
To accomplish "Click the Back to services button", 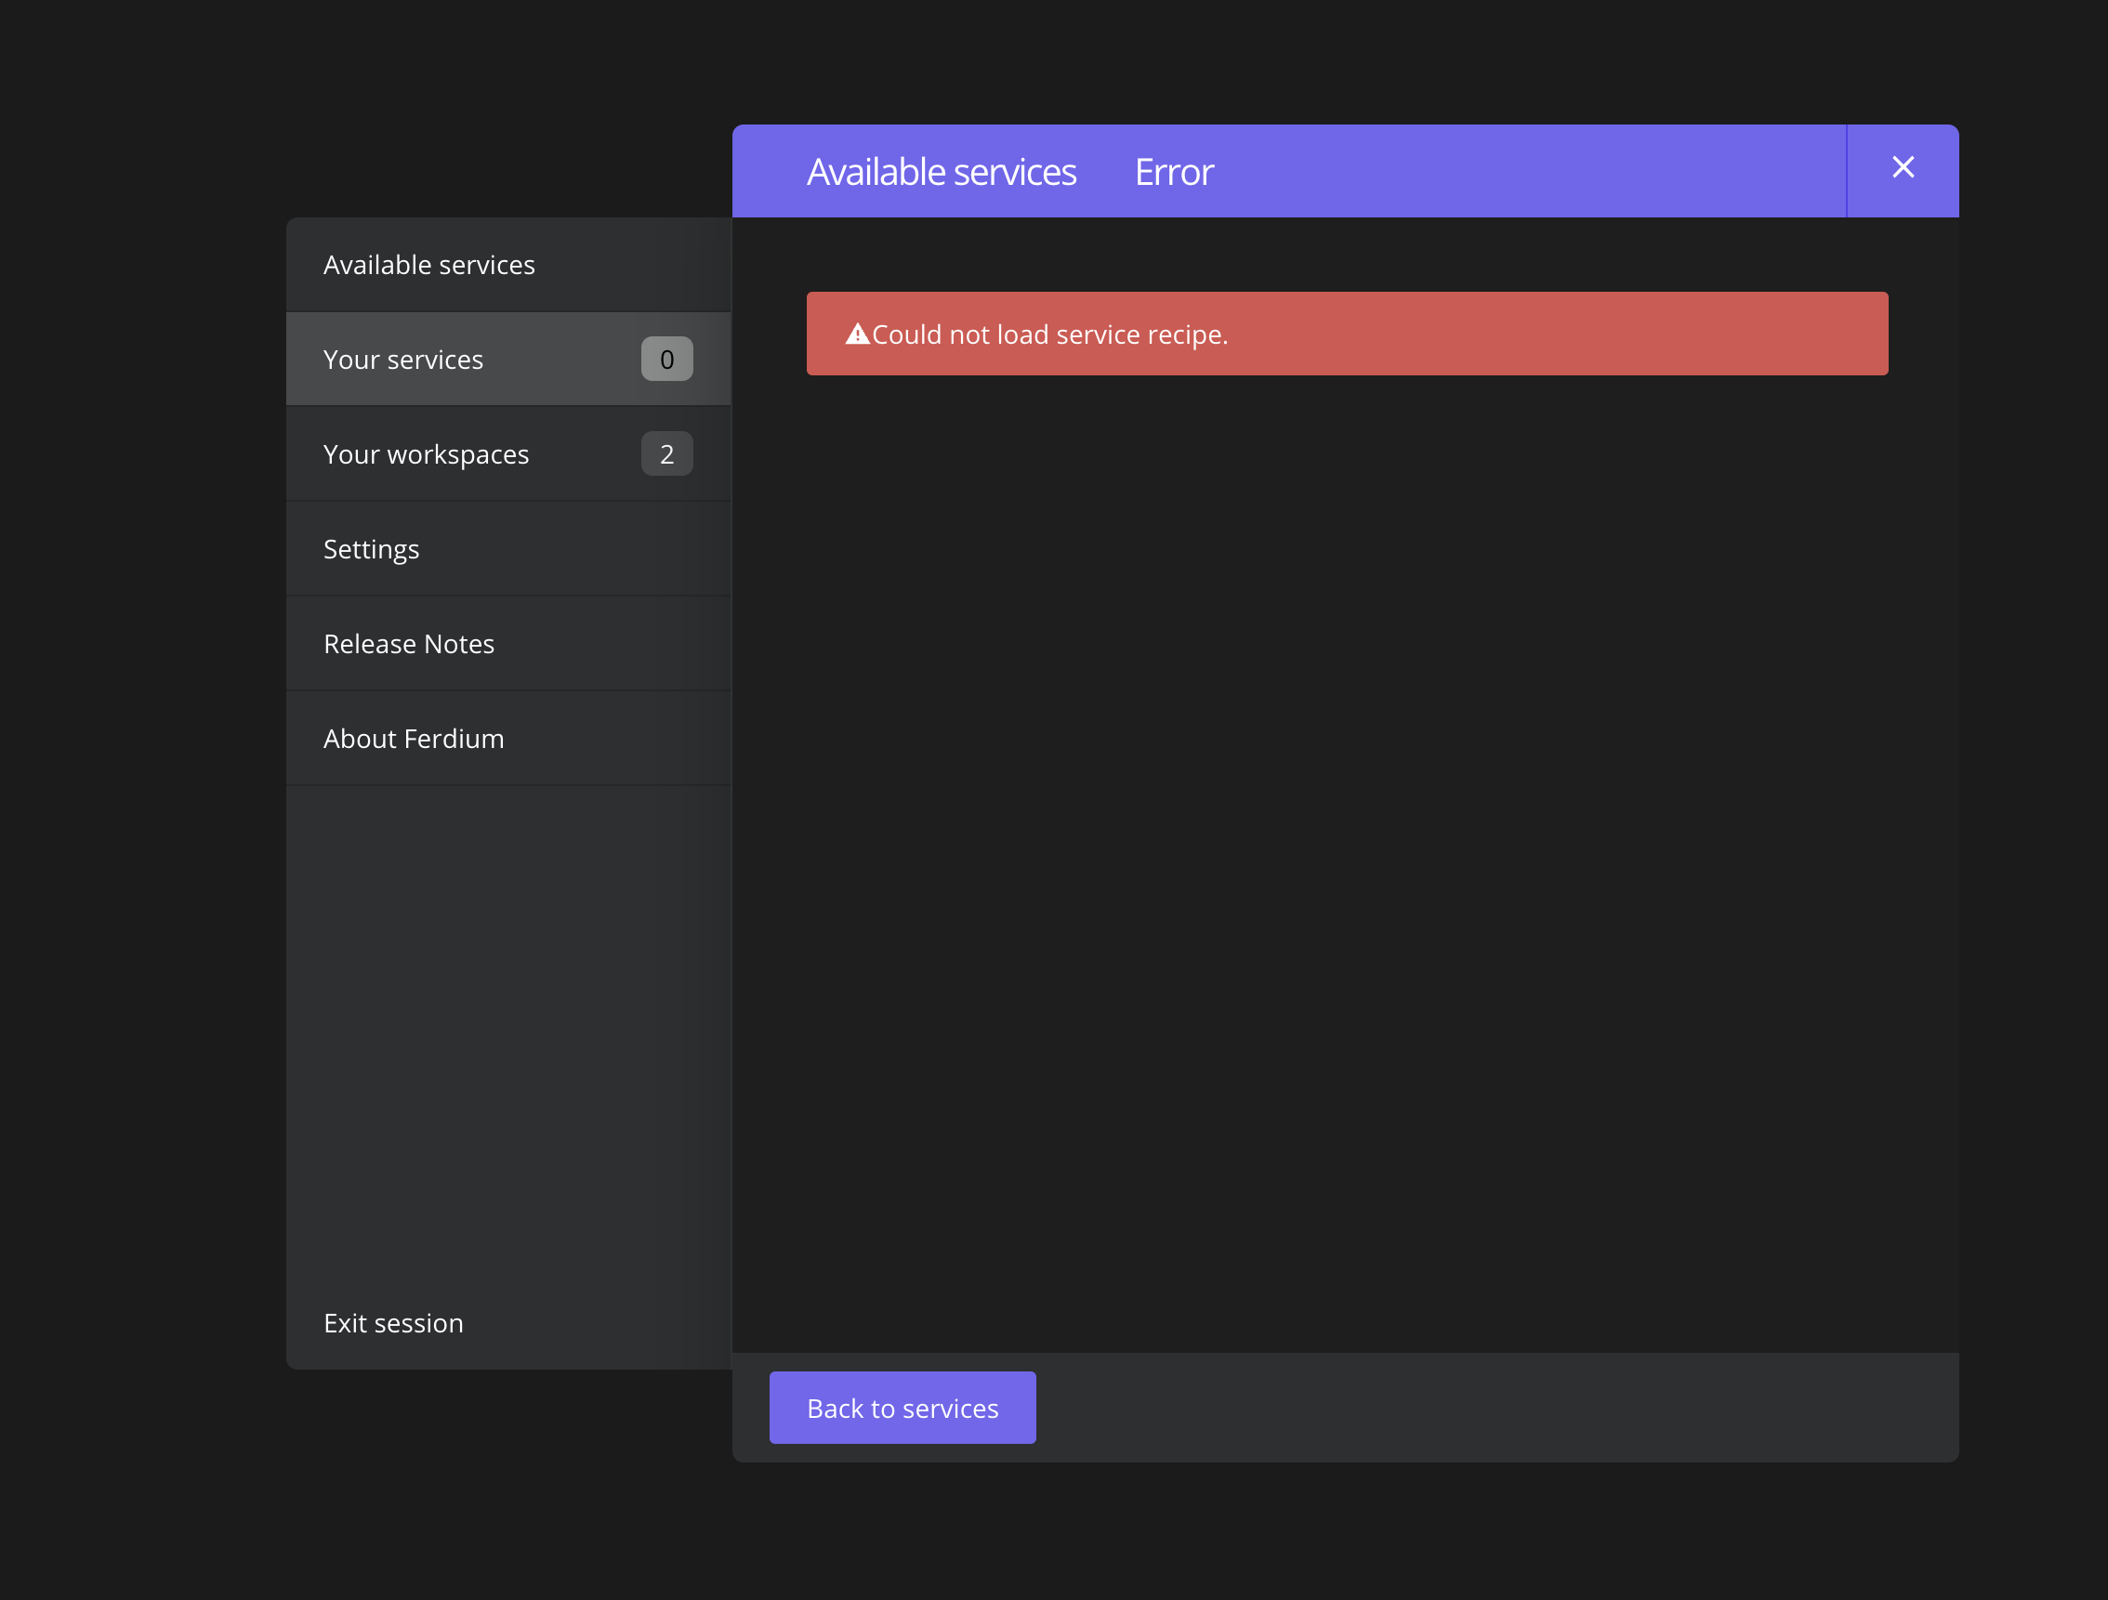I will 902,1408.
